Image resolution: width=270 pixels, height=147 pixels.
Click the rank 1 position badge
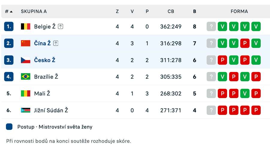(9, 26)
